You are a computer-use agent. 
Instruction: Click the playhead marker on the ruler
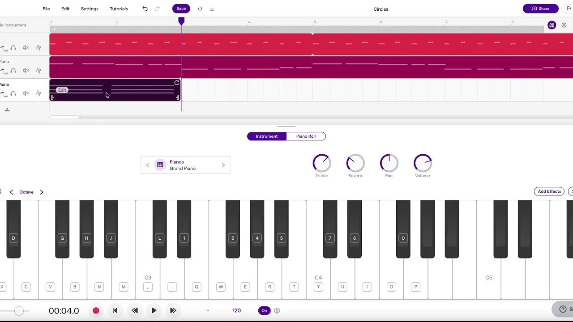click(181, 21)
